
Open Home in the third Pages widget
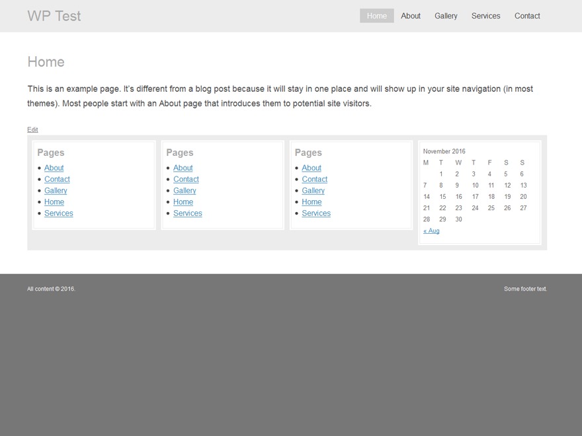(312, 202)
